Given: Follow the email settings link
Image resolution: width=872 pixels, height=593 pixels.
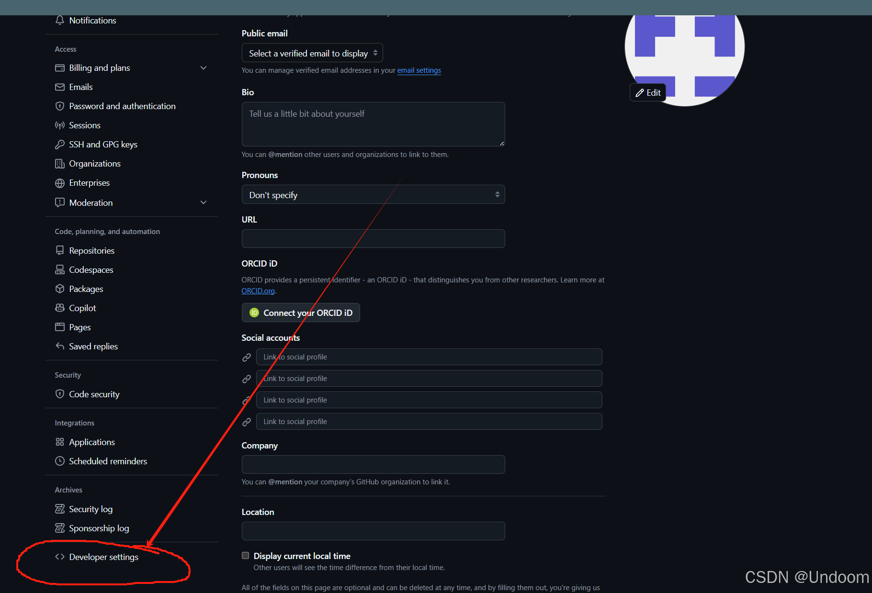Looking at the screenshot, I should pyautogui.click(x=419, y=70).
